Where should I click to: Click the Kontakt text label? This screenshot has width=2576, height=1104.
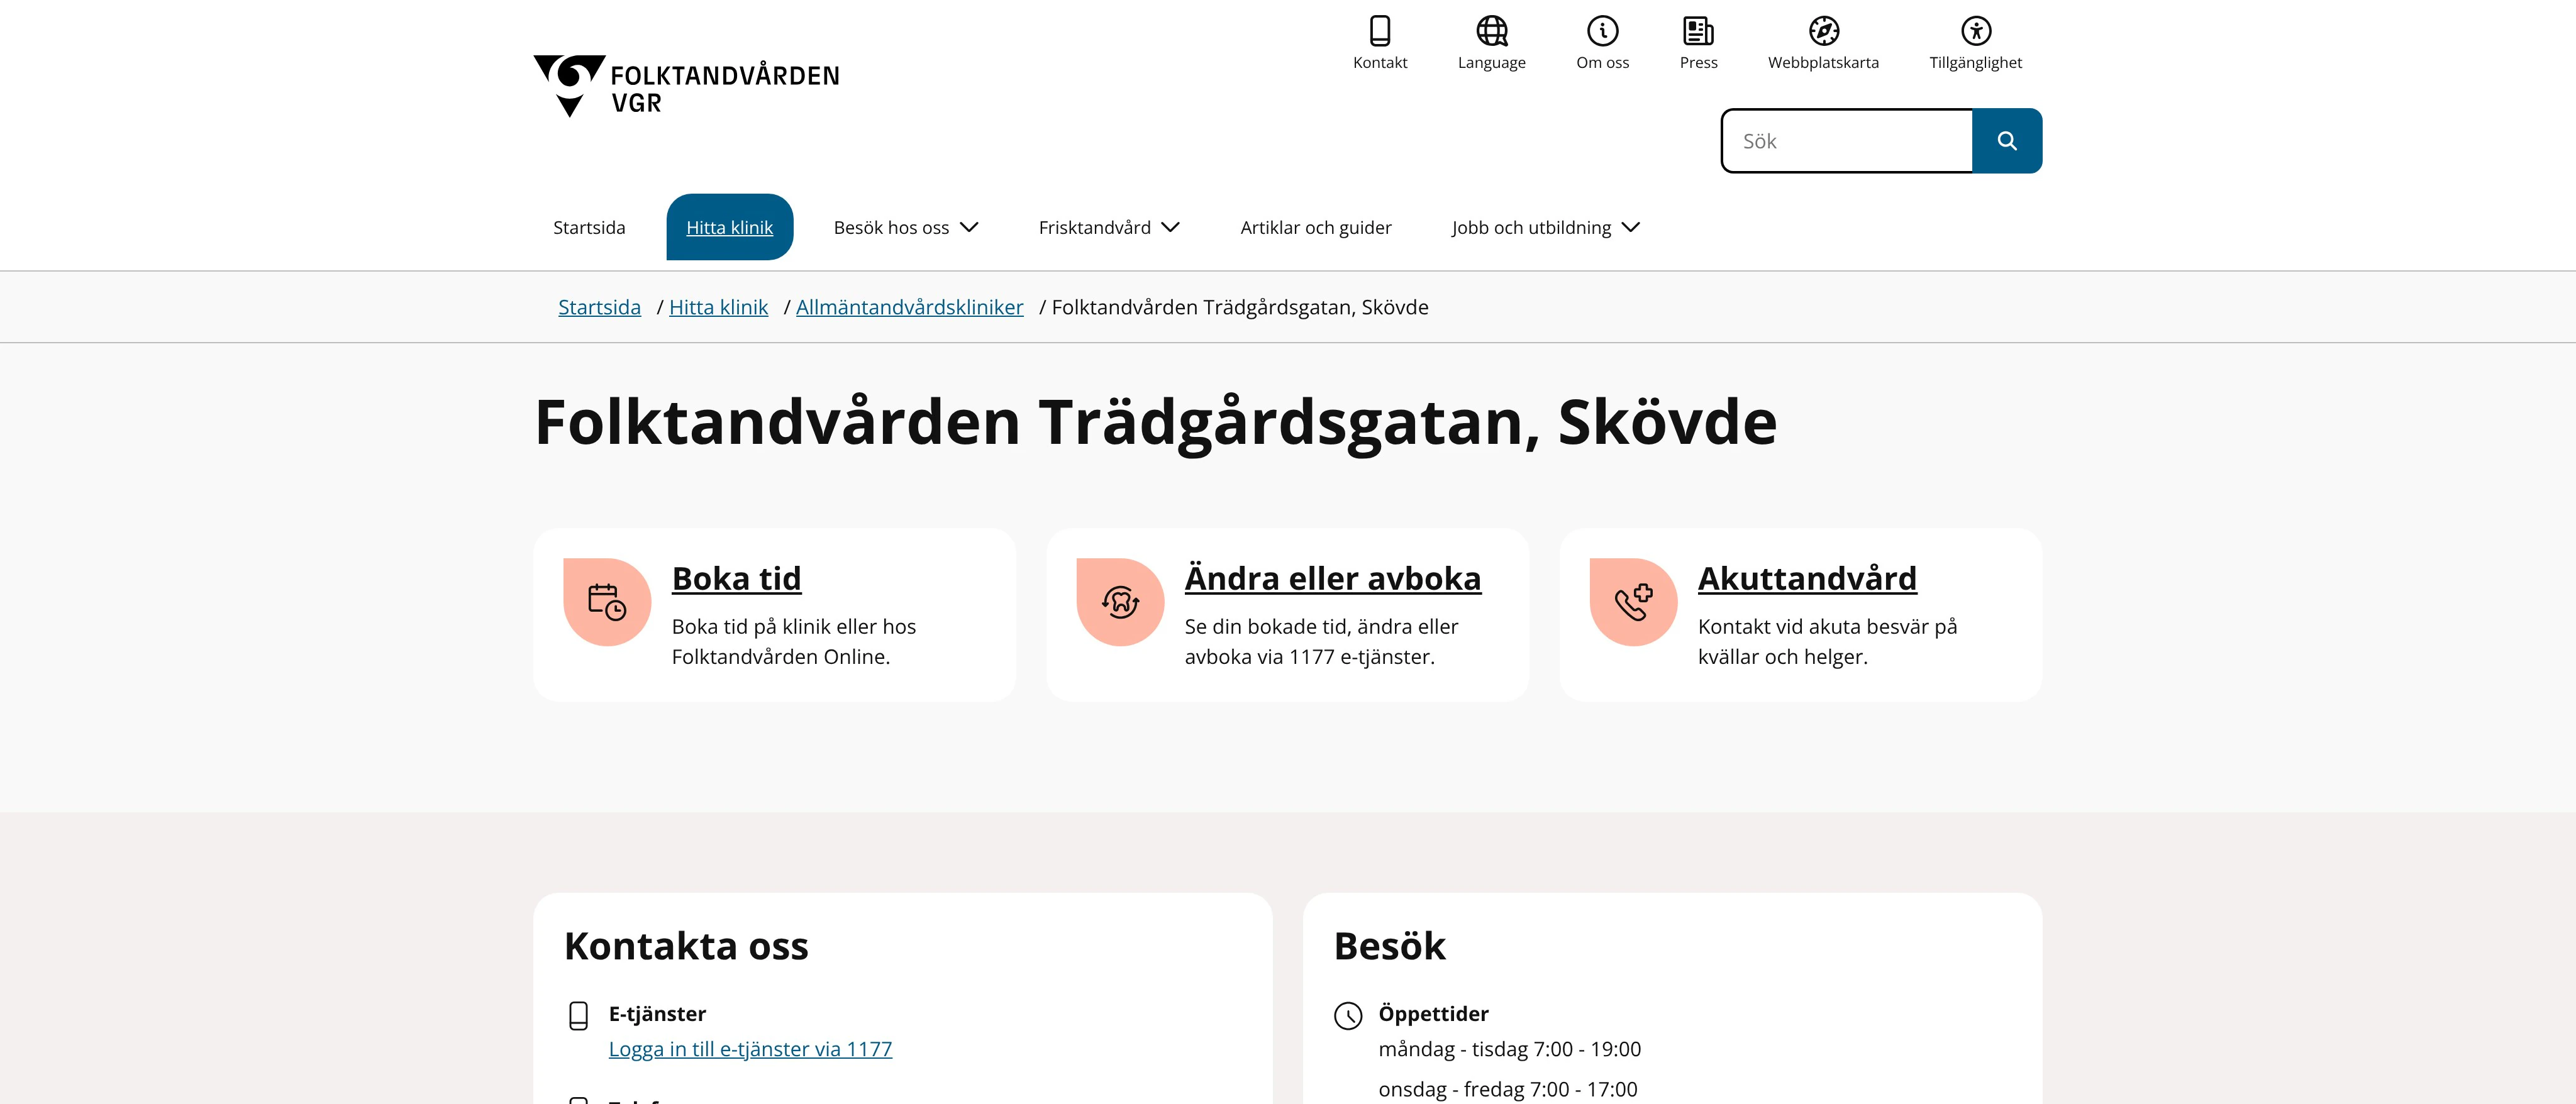click(1380, 63)
